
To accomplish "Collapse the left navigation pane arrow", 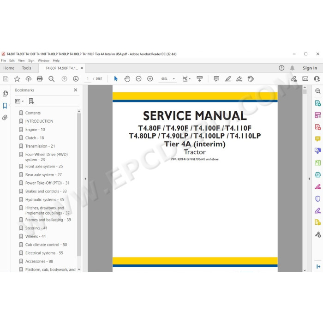I will tap(85, 179).
